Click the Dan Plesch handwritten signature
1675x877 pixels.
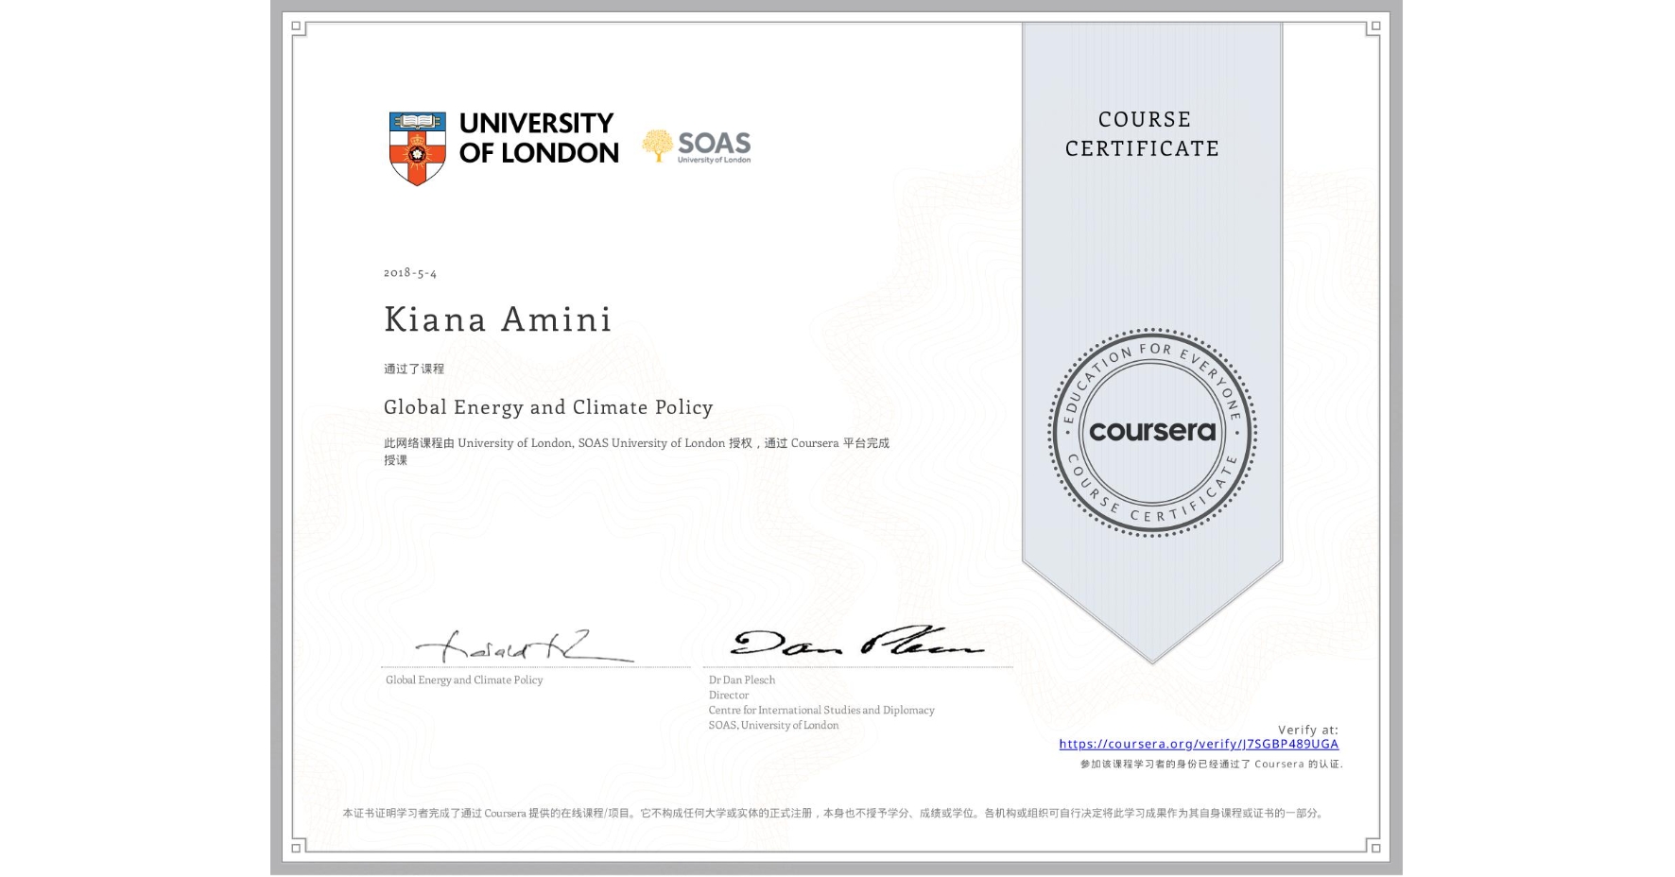point(856,642)
